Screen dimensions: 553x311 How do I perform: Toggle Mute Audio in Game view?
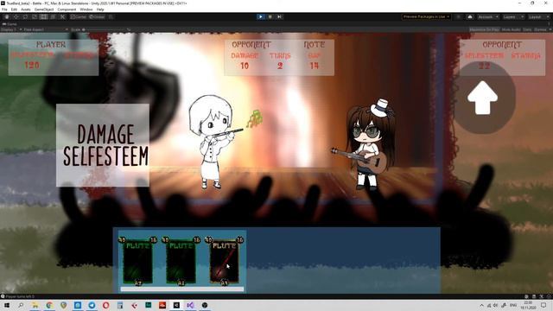[511, 29]
